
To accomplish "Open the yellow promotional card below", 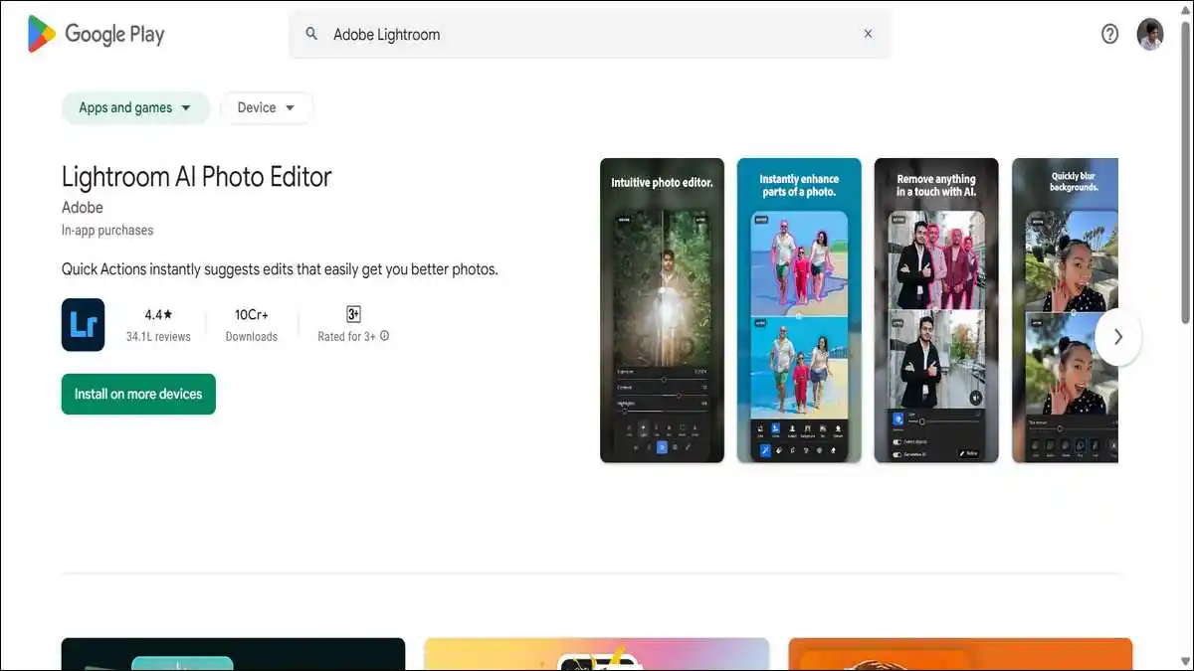I will pos(597,654).
